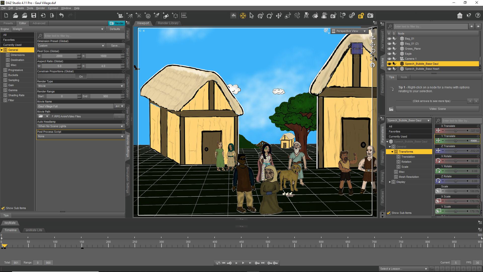Image resolution: width=483 pixels, height=272 pixels.
Task: Open the Perspective View camera dropdown
Action: point(349,31)
